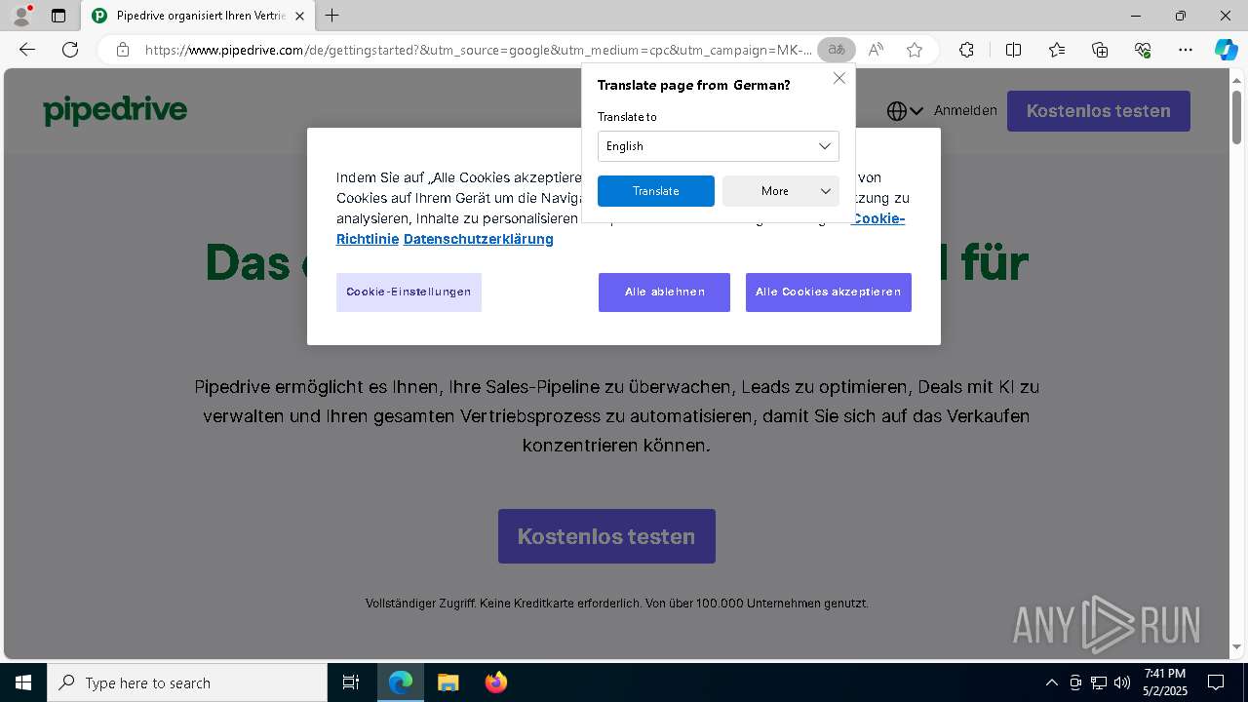Close the Pipedrive tab
The image size is (1248, 702).
pos(299,16)
